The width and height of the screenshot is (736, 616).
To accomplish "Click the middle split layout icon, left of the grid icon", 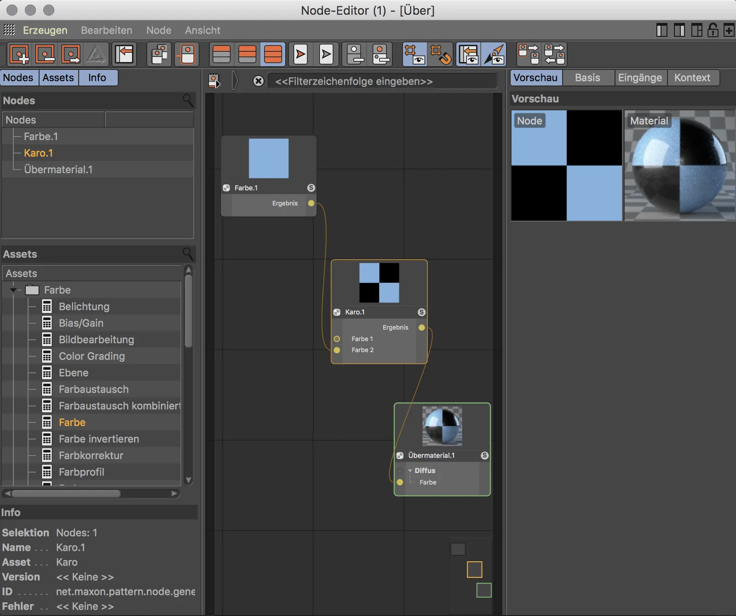I will (679, 30).
